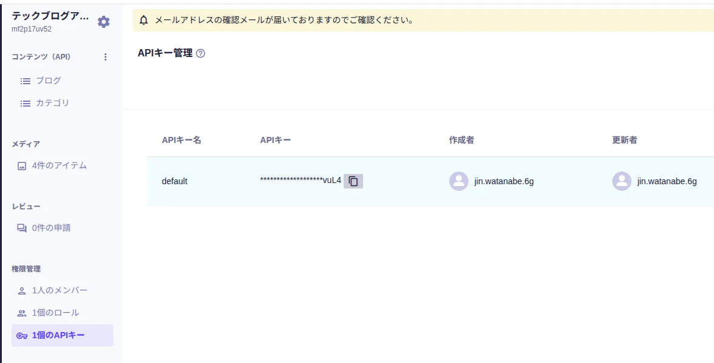Screen dimensions: 714x363
Task: Click the chat icon beside 0件の申請
Action: (21, 228)
